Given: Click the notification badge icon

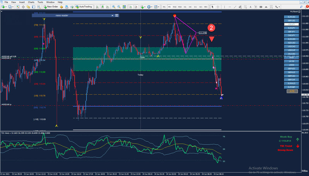Looking at the screenshot, I should (x=307, y=7).
